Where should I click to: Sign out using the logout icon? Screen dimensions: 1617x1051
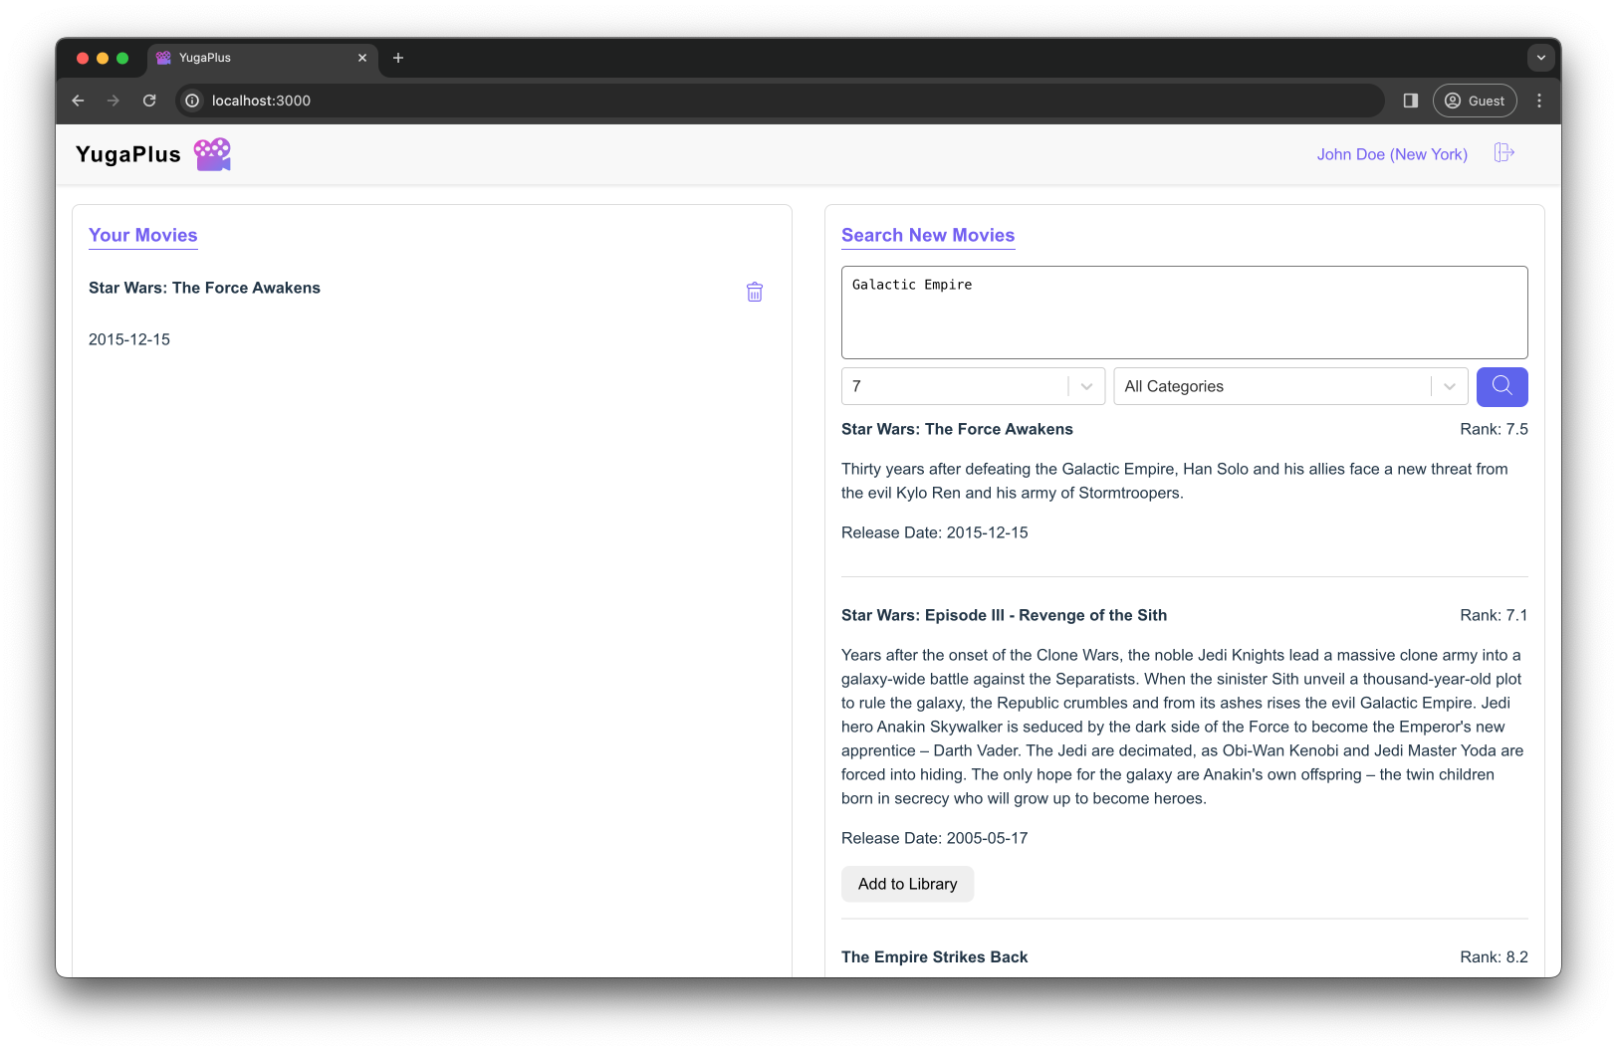tap(1503, 153)
